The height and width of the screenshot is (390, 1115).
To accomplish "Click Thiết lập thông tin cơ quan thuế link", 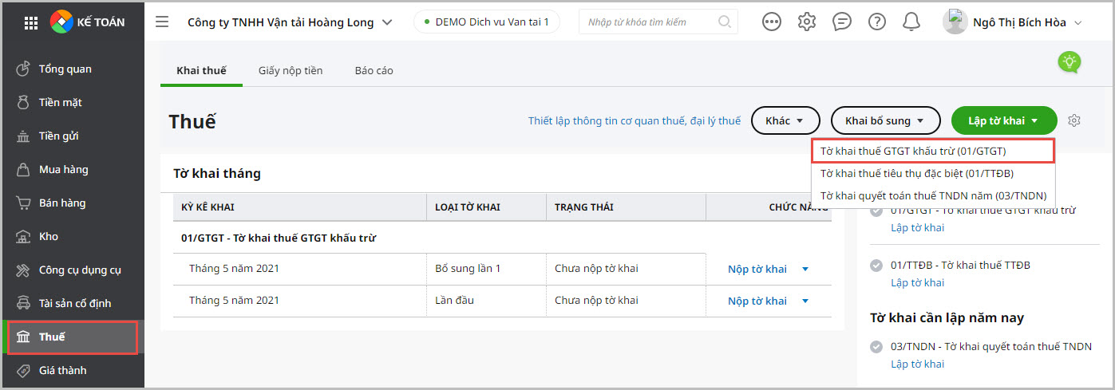I will pos(635,120).
